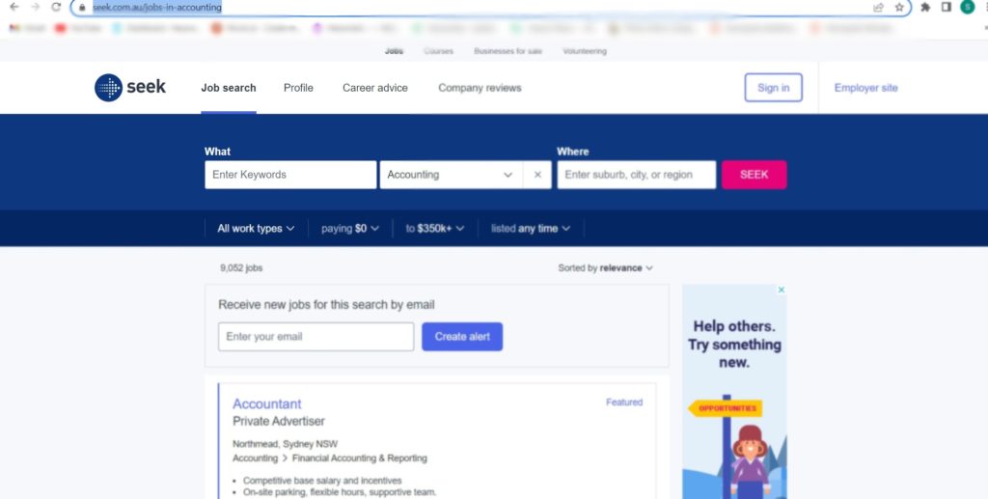988x499 pixels.
Task: Reload the page with the refresh icon
Action: pyautogui.click(x=56, y=7)
